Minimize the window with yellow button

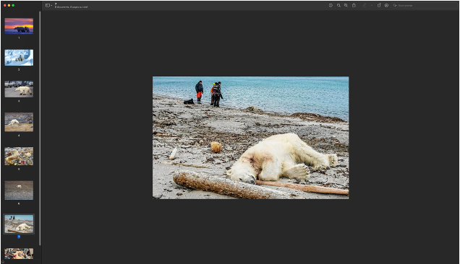pos(9,5)
